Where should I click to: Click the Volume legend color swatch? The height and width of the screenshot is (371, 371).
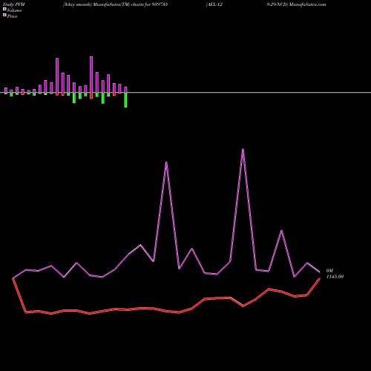pyautogui.click(x=4, y=9)
